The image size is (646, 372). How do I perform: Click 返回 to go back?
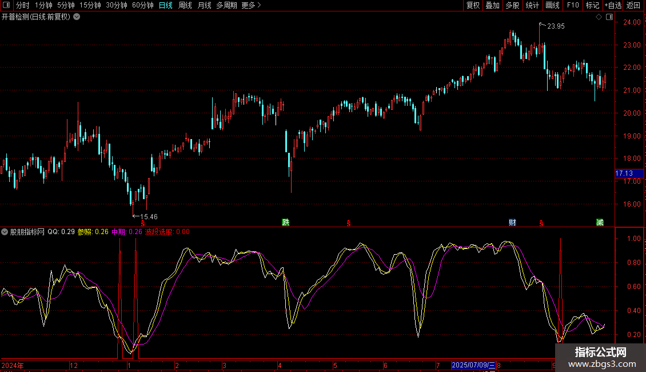point(633,5)
